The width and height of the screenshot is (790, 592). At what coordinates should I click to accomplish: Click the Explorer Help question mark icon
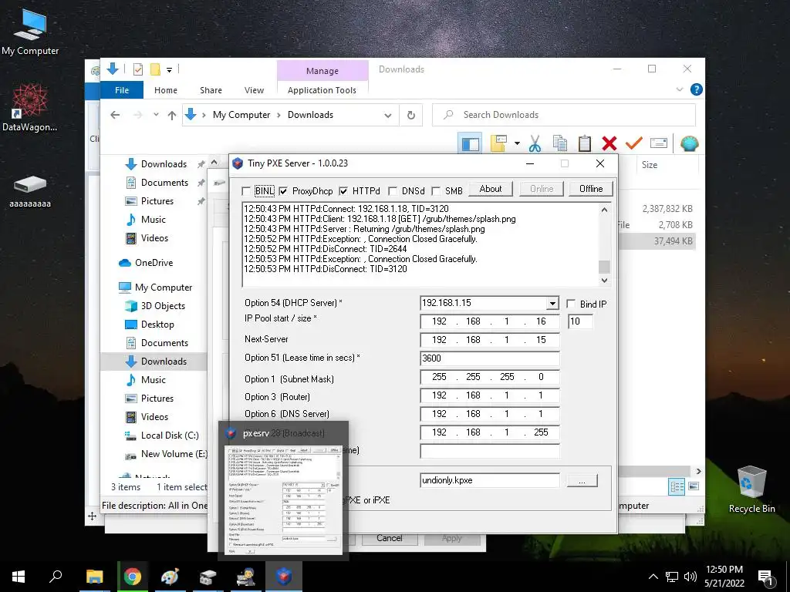click(697, 89)
